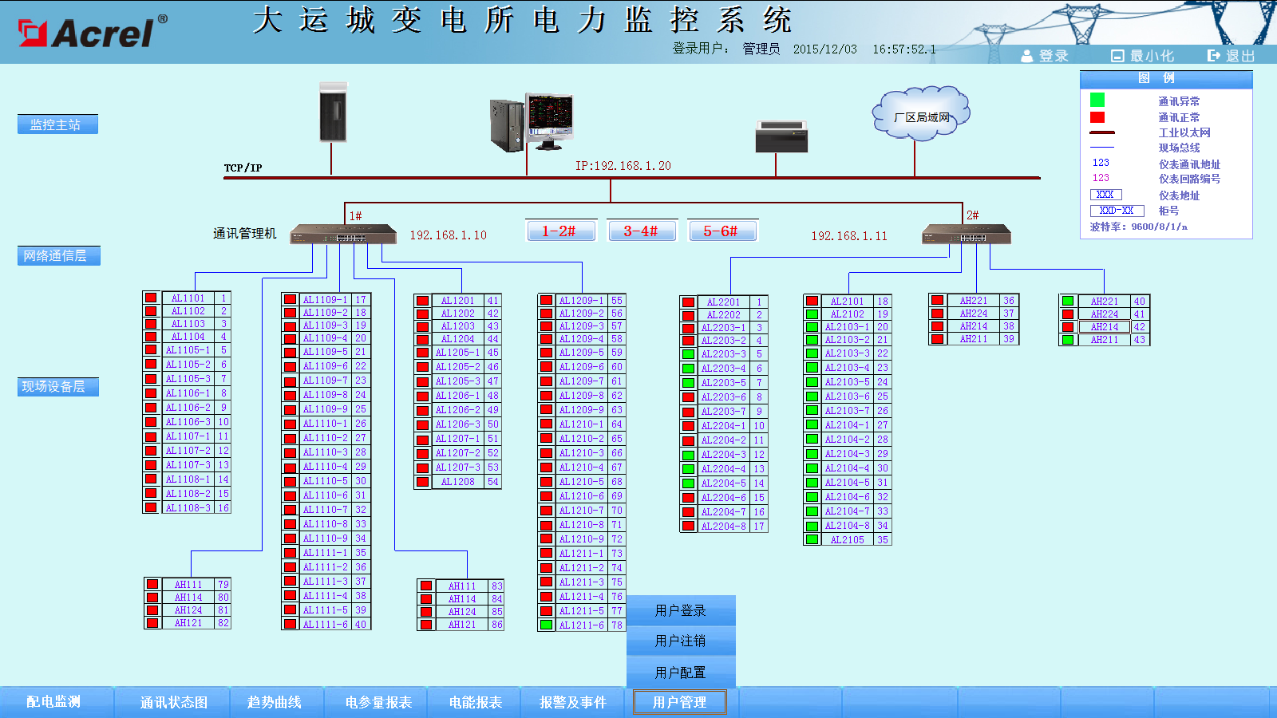Click the 退出 exit icon
Screen dimensions: 1277x718
coord(1214,56)
